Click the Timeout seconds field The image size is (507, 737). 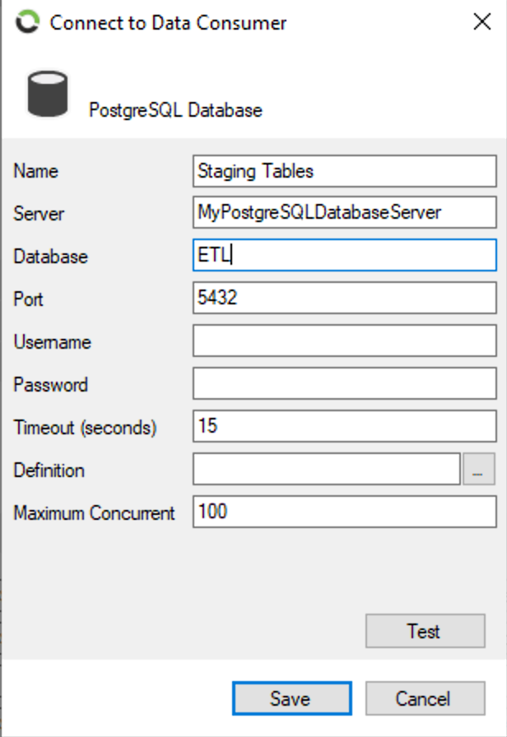[x=345, y=426]
